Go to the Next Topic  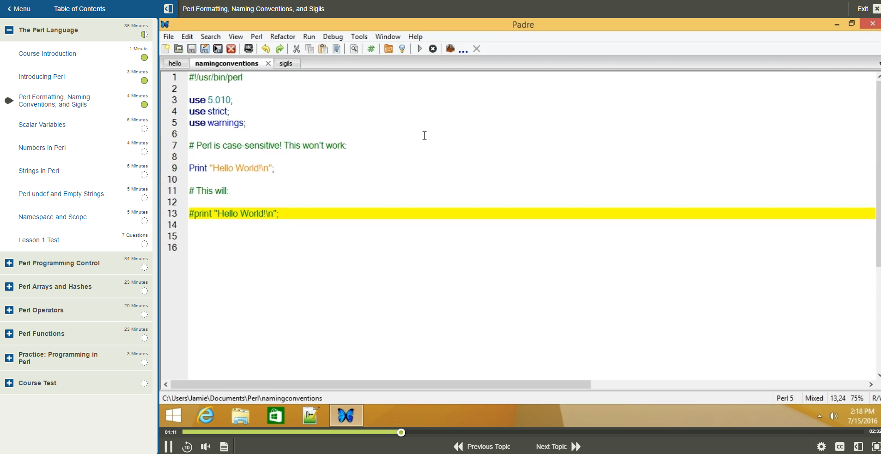[557, 446]
